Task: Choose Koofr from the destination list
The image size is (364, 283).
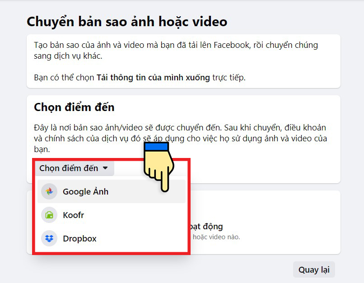Action: 74,215
